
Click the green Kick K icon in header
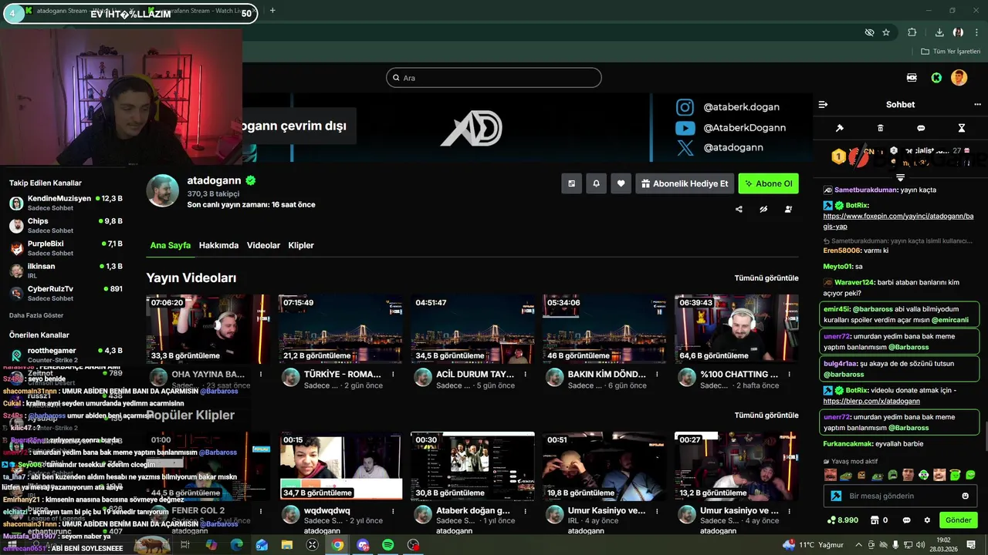coord(936,78)
